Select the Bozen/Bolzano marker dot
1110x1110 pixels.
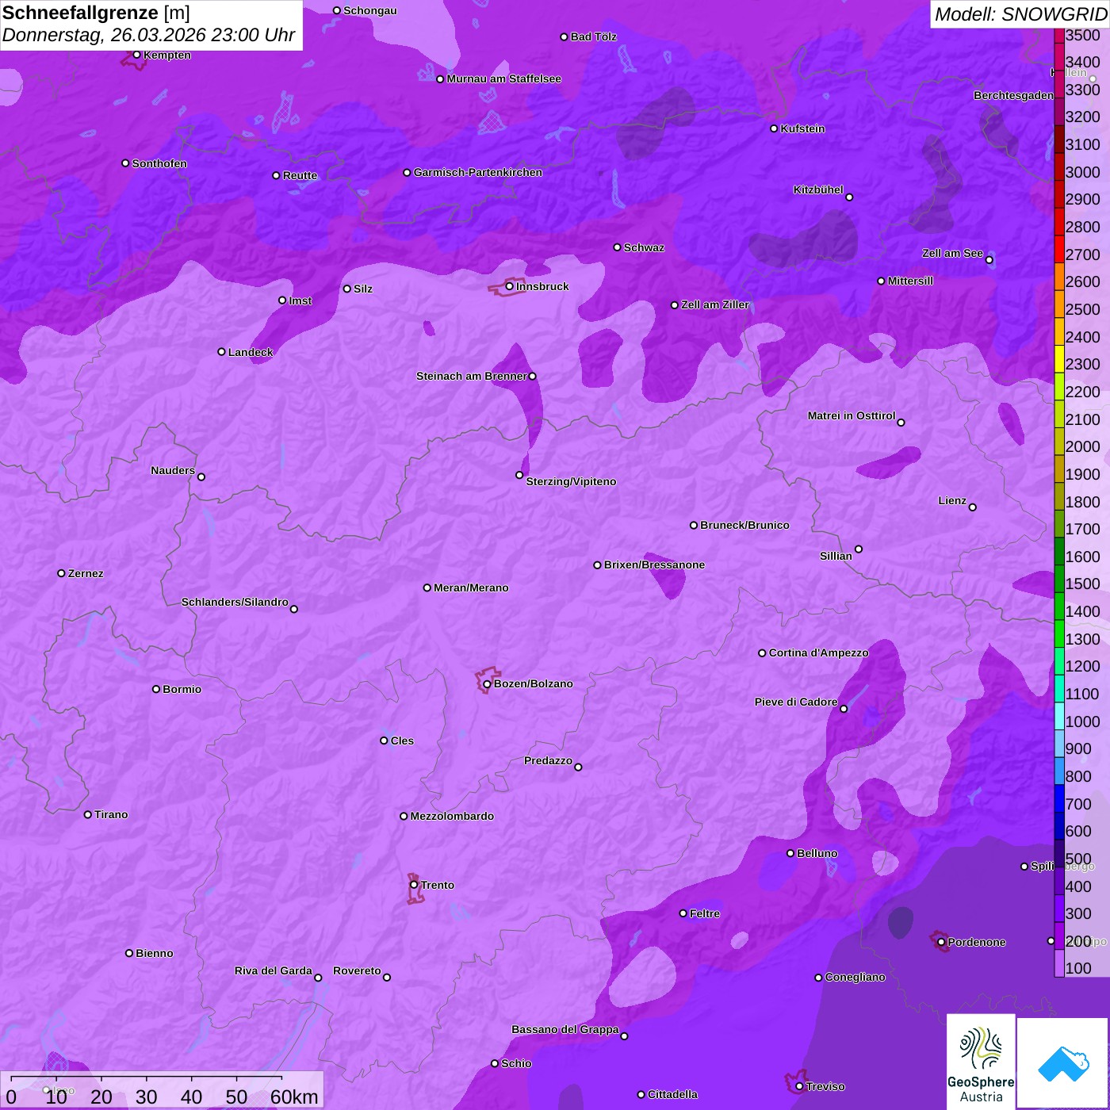coord(487,684)
